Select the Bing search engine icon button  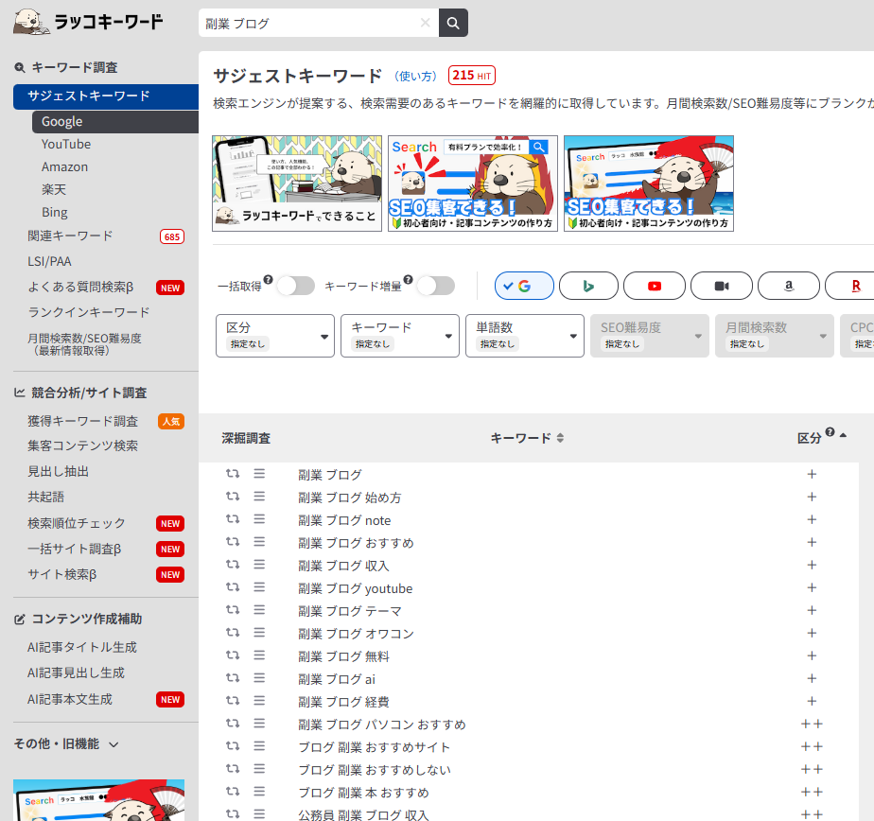tap(588, 286)
